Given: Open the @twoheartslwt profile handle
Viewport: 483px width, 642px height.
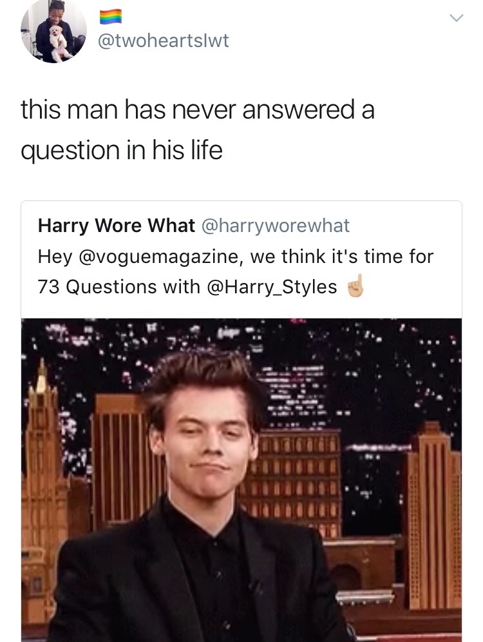Looking at the screenshot, I should coord(163,41).
